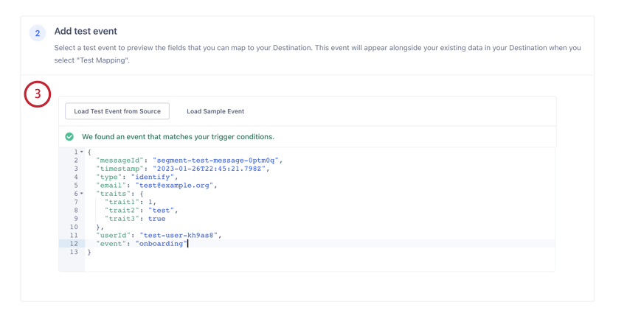The height and width of the screenshot is (313, 627).
Task: Collapse the root JSON object at line 1
Action: [82, 152]
